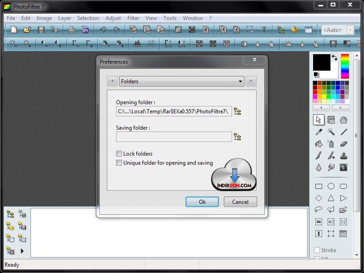This screenshot has width=364, height=273.
Task: Open the Image menu
Action: click(x=44, y=18)
